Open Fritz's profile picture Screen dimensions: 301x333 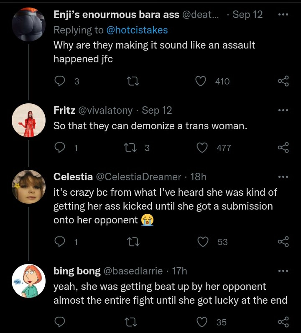point(29,120)
